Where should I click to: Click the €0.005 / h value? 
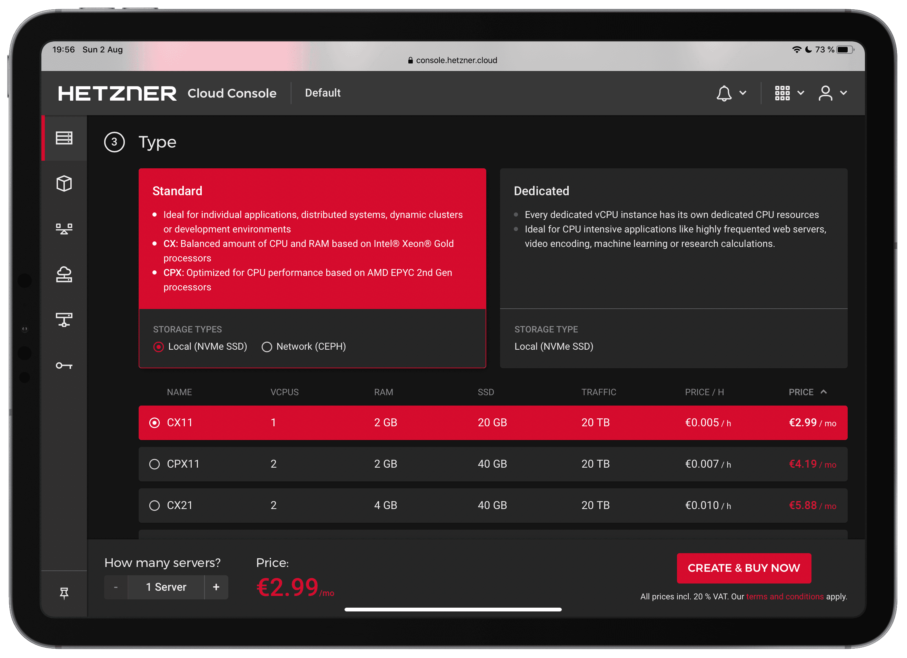tap(709, 423)
